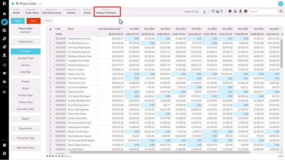Select the Department dimension
Screen dimensions: 285x160
(25, 128)
